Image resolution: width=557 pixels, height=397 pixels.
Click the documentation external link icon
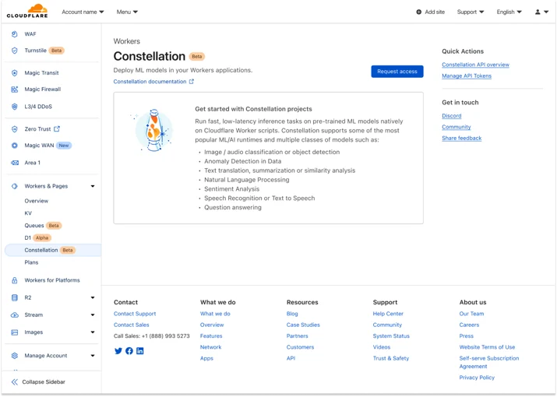(192, 81)
